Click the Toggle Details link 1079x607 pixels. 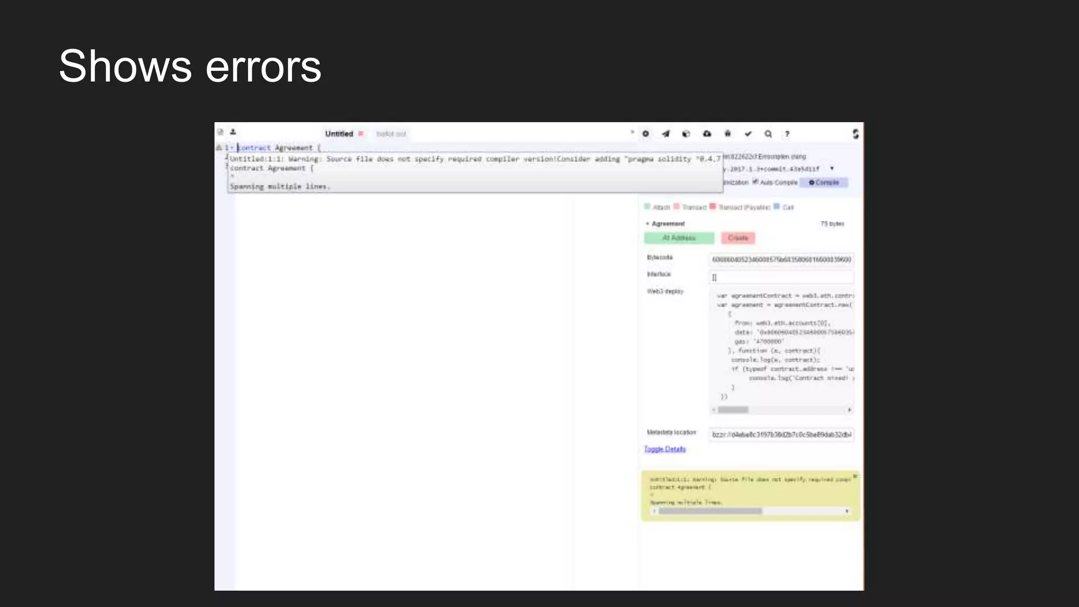coord(665,449)
